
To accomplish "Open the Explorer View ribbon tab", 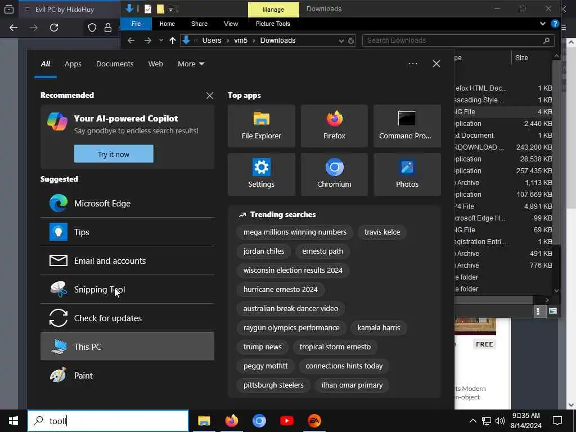I will pos(231,24).
